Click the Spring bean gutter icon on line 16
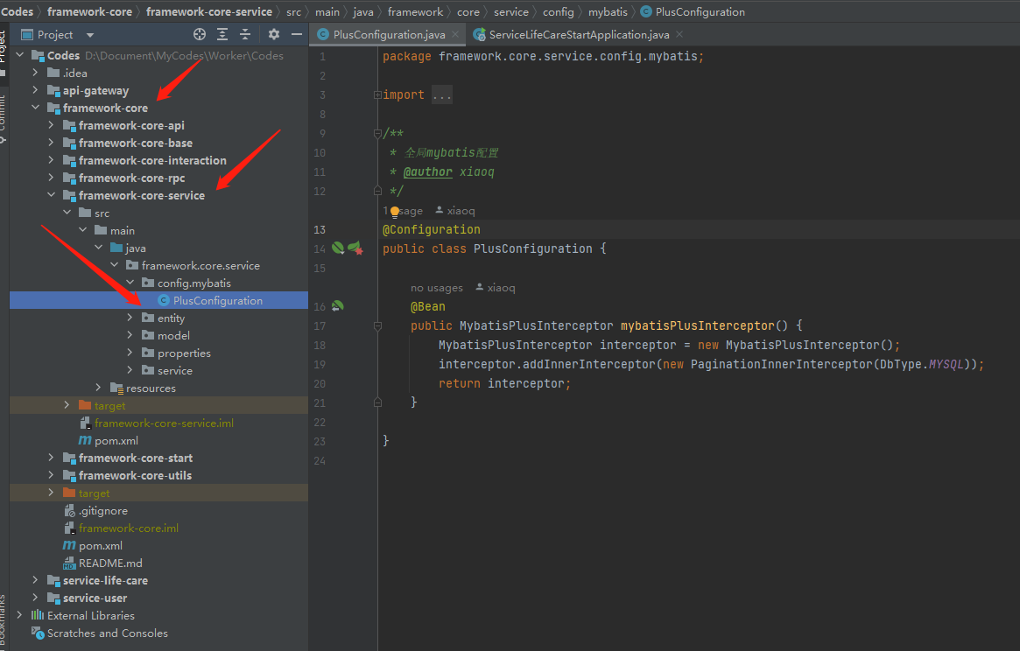 click(338, 305)
